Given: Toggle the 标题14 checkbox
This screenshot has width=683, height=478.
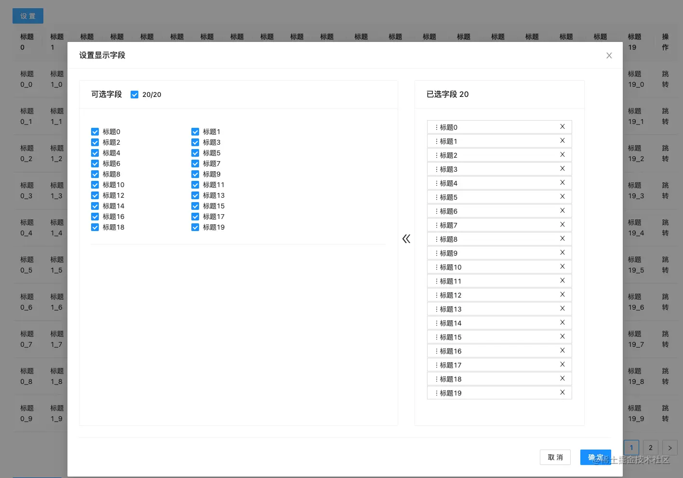Looking at the screenshot, I should pos(95,206).
